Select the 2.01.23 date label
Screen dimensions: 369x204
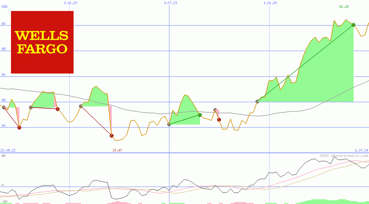pos(70,3)
